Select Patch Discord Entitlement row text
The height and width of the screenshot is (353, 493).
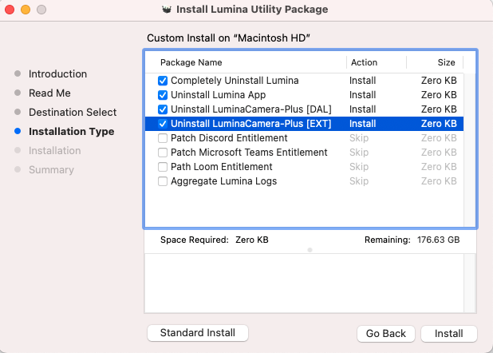coord(229,138)
